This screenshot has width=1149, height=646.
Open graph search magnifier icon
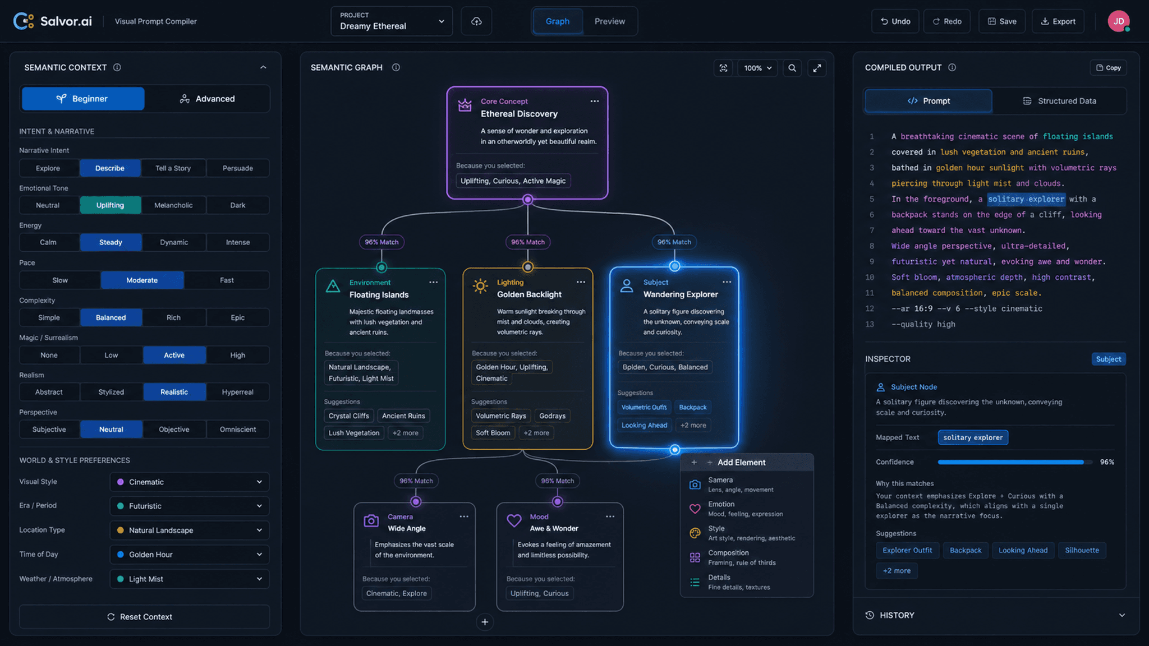tap(792, 68)
